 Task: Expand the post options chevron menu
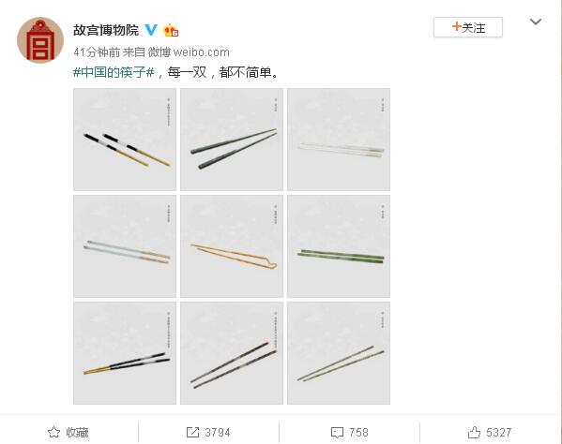click(536, 22)
